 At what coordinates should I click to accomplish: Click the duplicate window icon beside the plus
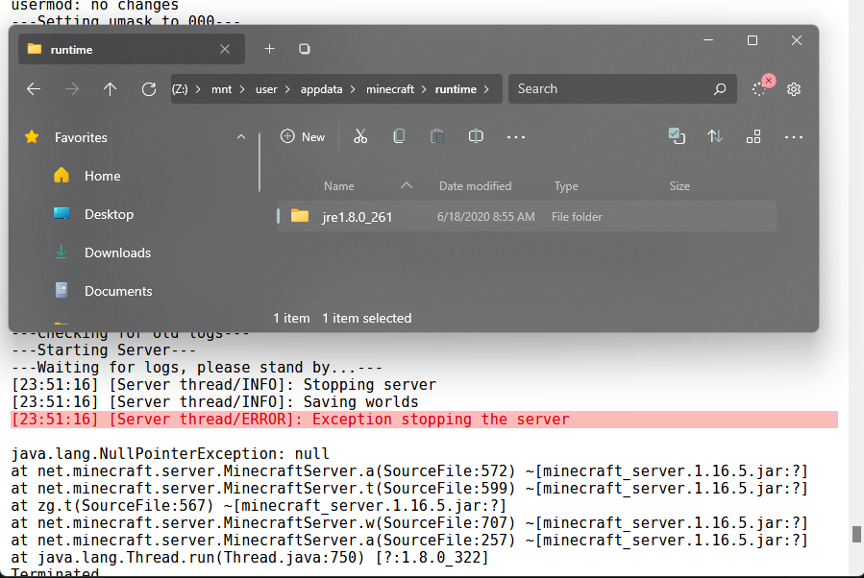coord(304,49)
